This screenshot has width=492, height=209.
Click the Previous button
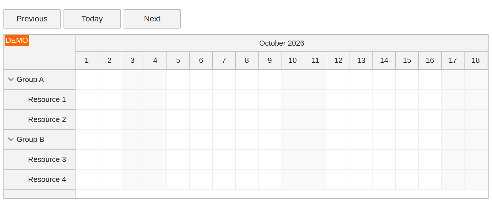coord(32,19)
